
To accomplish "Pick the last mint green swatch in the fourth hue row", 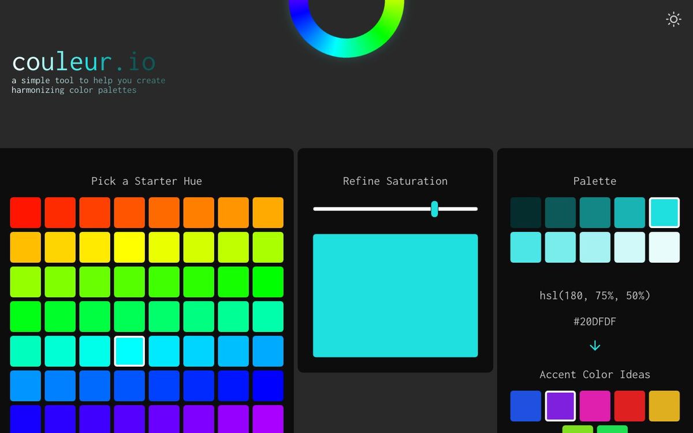I will (268, 316).
